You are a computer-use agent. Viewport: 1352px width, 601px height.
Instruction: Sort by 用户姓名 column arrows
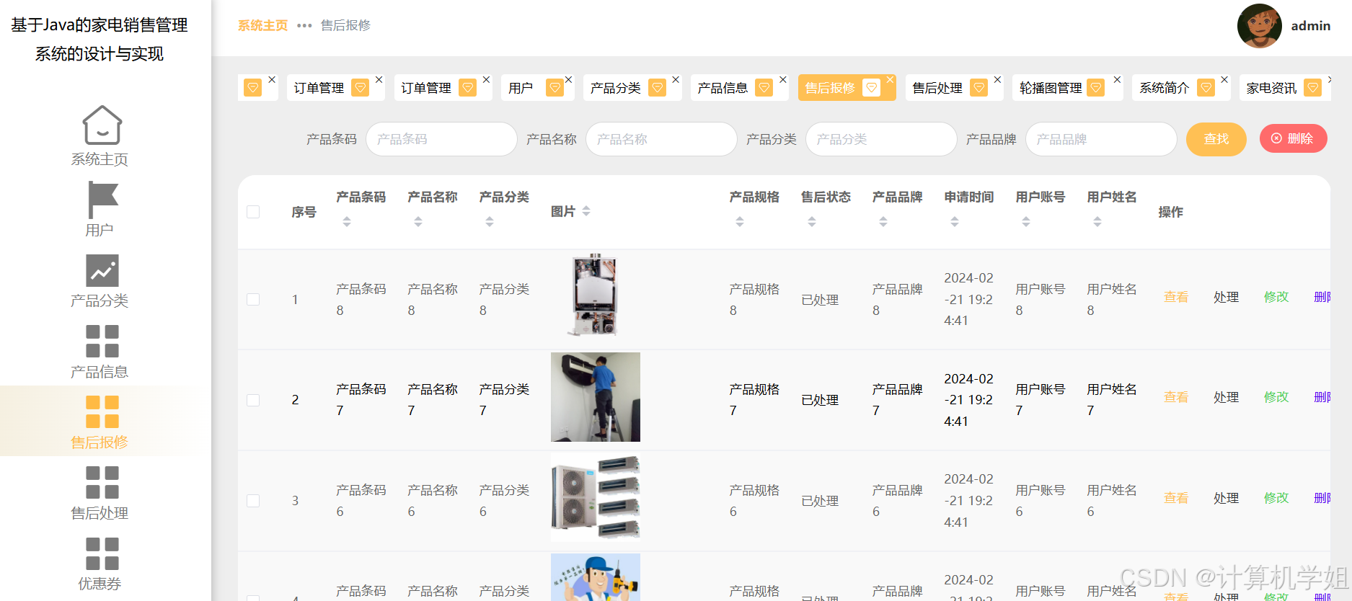[x=1097, y=222]
